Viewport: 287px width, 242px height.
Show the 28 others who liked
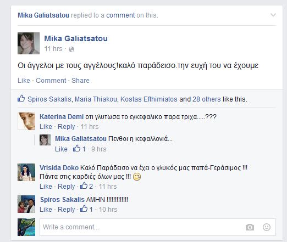click(x=207, y=99)
